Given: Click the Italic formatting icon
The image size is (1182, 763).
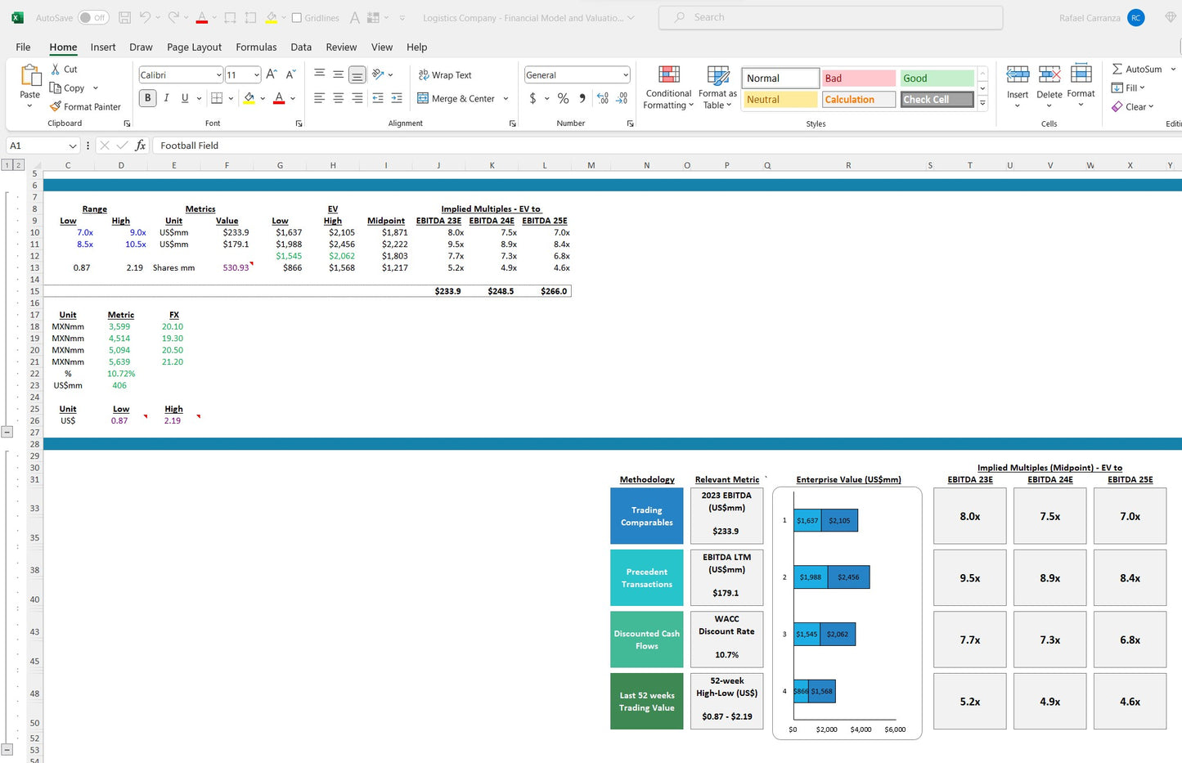Looking at the screenshot, I should tap(166, 98).
